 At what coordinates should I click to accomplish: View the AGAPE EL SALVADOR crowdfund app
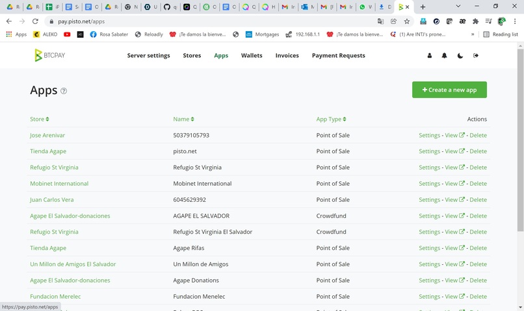(454, 216)
